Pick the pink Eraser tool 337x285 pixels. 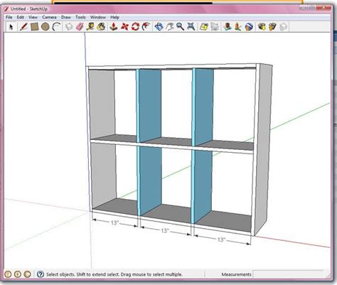tap(80, 26)
